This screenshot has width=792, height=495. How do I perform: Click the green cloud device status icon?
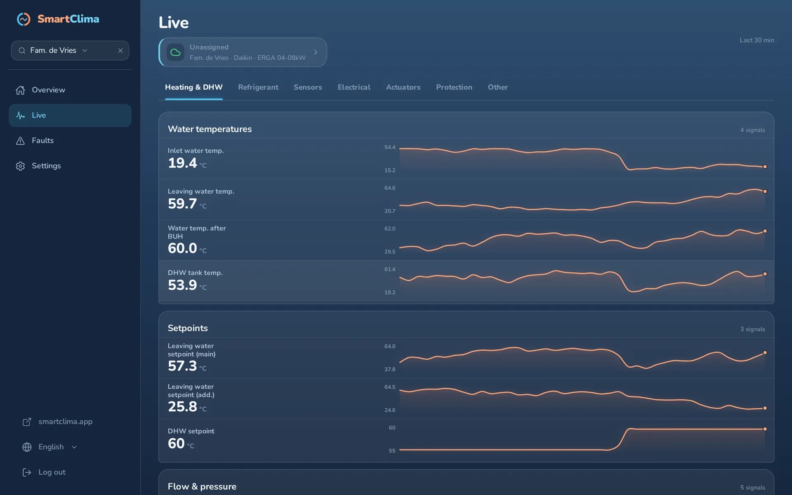click(x=175, y=52)
